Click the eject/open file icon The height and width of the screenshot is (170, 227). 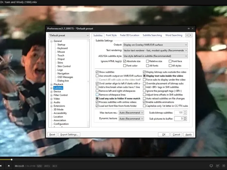[x=9, y=166]
